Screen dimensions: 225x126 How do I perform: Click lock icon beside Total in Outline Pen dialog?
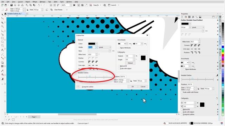[x=131, y=81]
